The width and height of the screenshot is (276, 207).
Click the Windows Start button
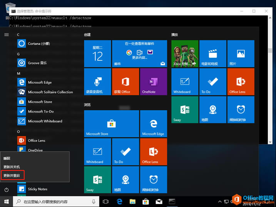(7, 202)
